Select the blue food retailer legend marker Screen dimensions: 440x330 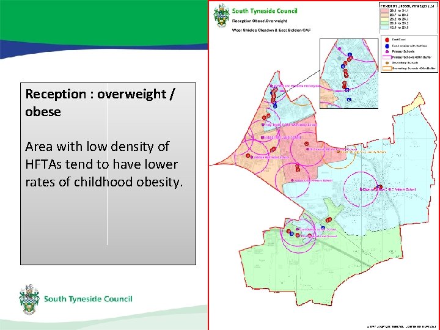[387, 46]
